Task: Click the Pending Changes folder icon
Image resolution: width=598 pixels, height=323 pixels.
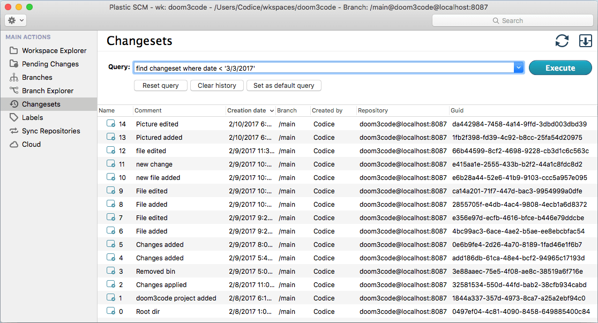Action: [x=14, y=64]
